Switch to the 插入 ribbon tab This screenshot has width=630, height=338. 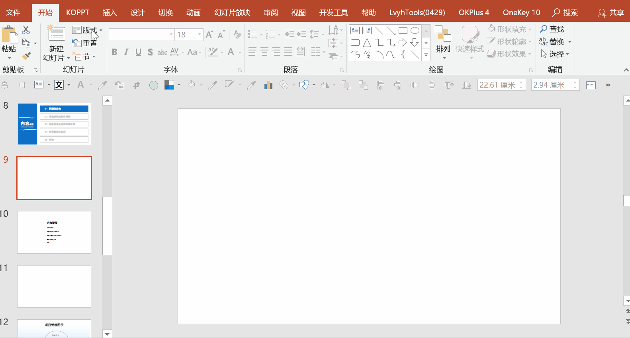pos(110,13)
